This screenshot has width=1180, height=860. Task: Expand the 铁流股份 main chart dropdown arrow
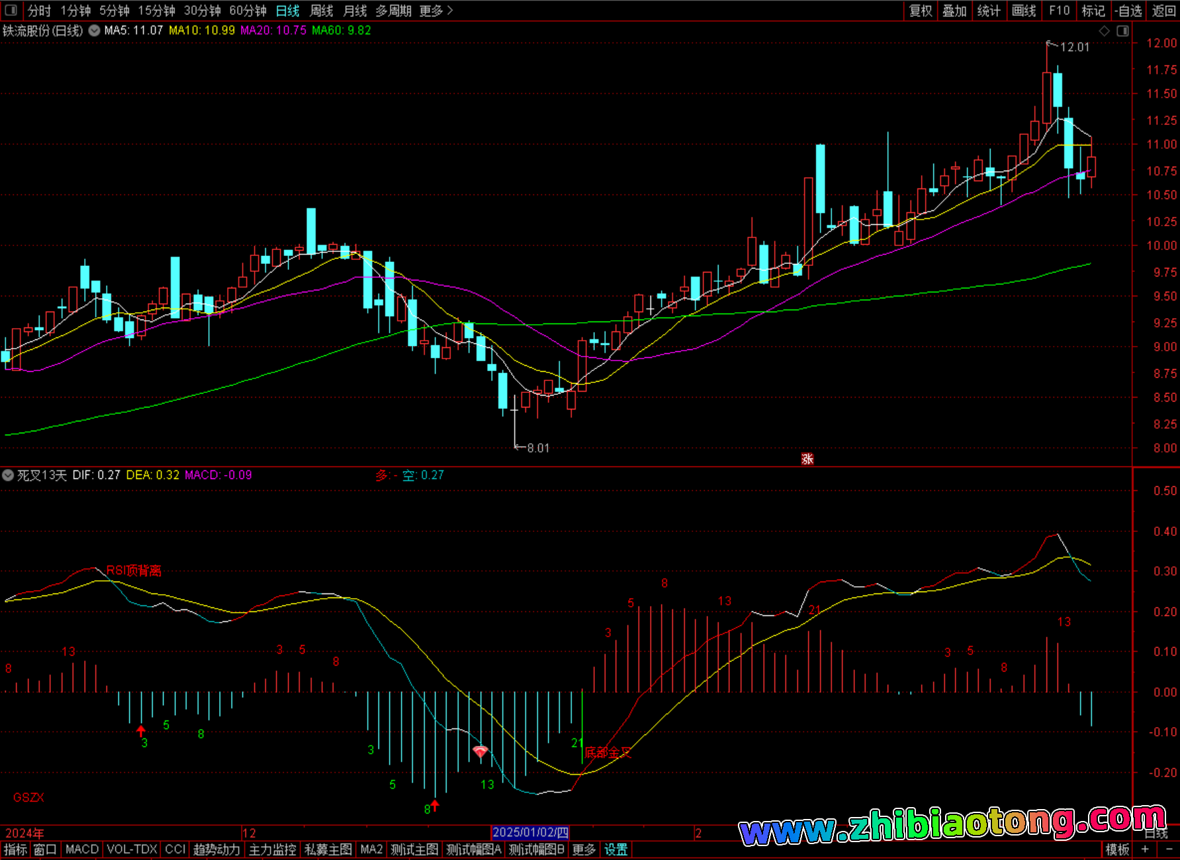(95, 30)
